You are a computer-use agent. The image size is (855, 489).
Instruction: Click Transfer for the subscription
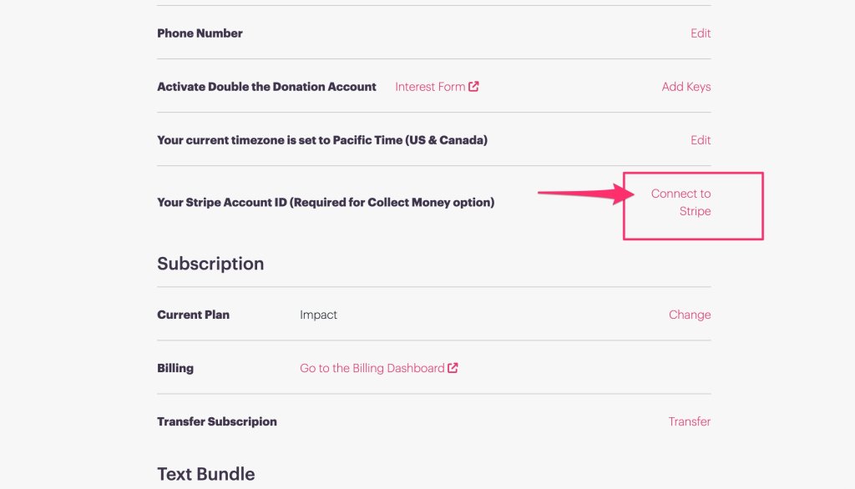[689, 421]
